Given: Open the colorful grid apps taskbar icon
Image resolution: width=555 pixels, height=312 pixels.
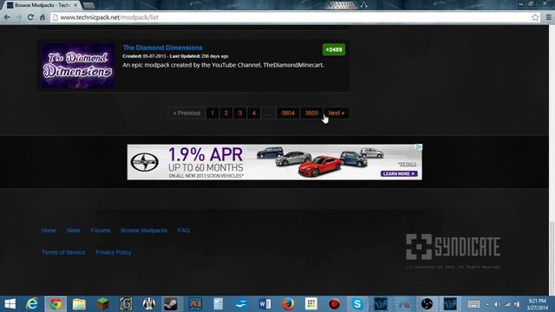Looking at the screenshot, I should pos(311,304).
